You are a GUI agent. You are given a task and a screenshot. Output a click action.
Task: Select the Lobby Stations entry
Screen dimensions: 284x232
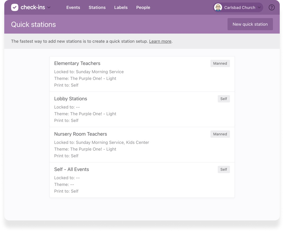coord(70,99)
